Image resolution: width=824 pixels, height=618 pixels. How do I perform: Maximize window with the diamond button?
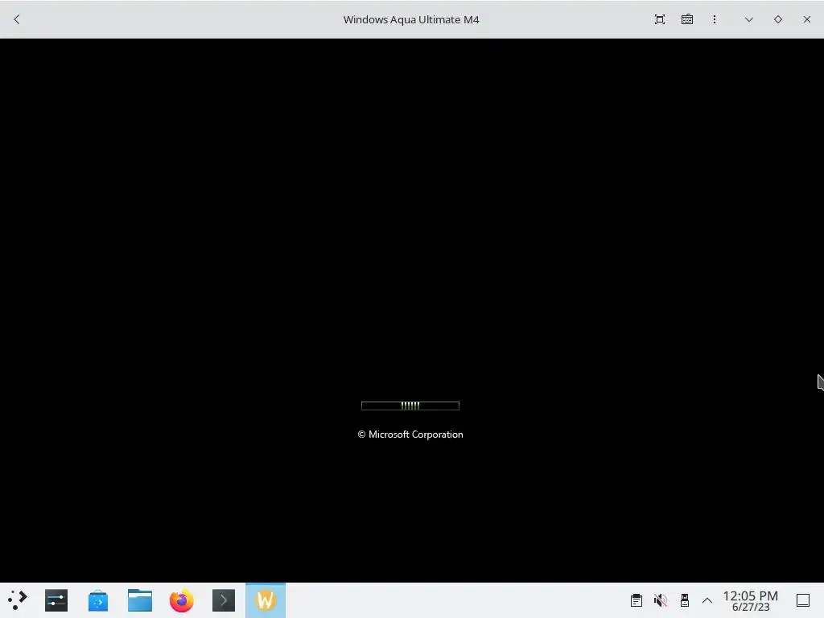pyautogui.click(x=778, y=19)
